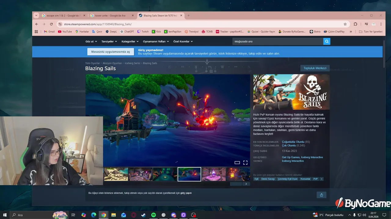Screen dimensions: 391x219
Task: Expand the Özel Kısımlar menu
Action: [183, 41]
